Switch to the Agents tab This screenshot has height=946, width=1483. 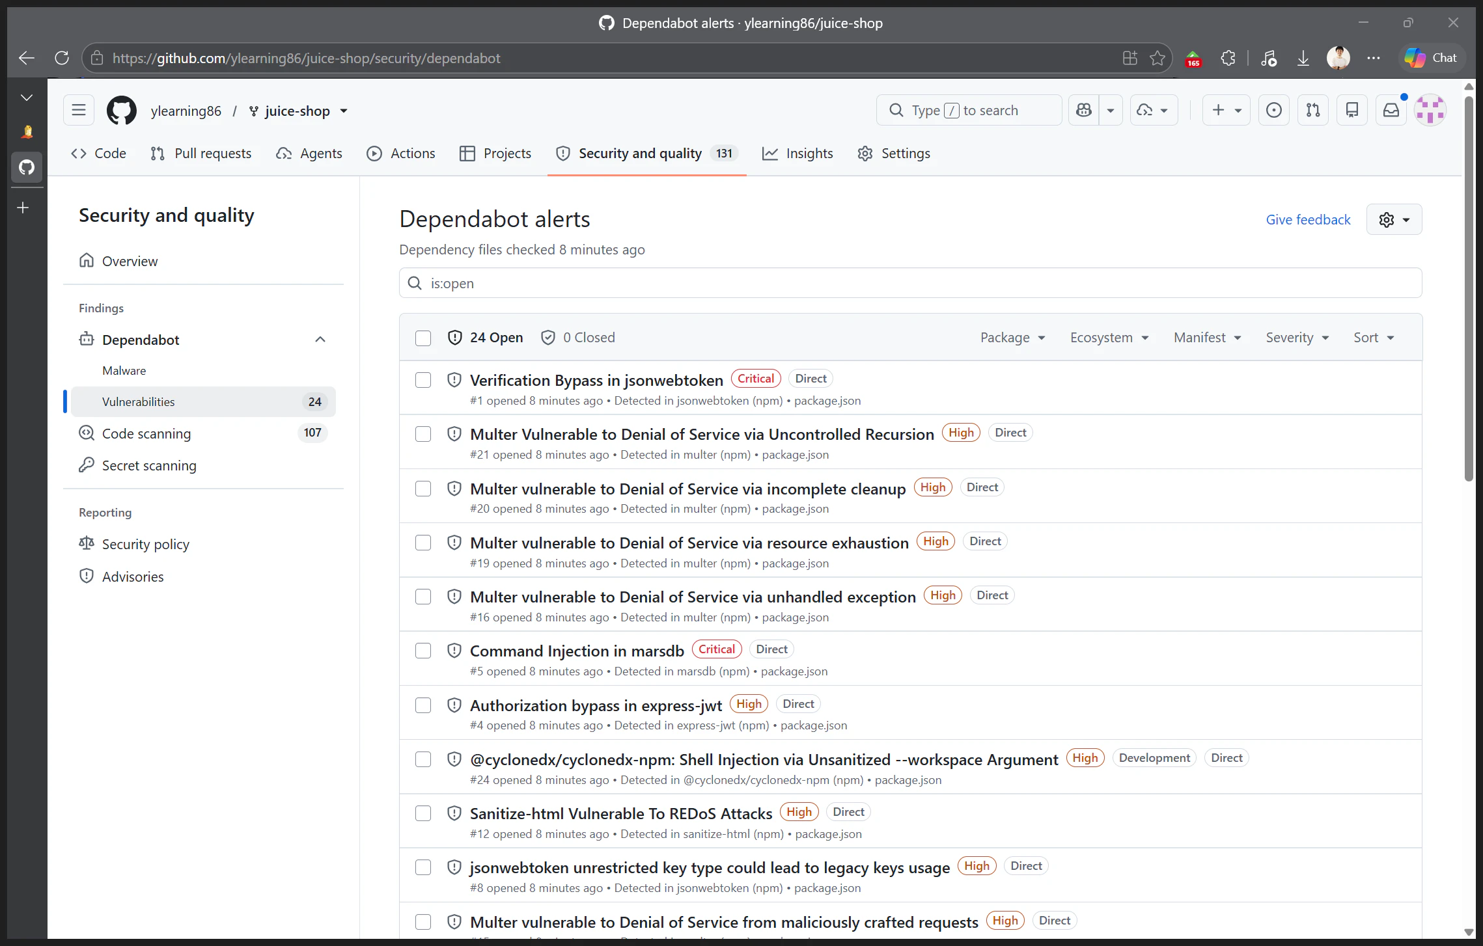click(309, 154)
